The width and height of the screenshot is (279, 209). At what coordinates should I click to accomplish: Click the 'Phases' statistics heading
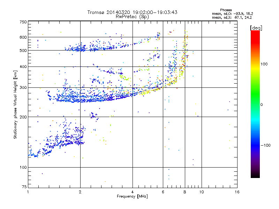[x=226, y=10]
